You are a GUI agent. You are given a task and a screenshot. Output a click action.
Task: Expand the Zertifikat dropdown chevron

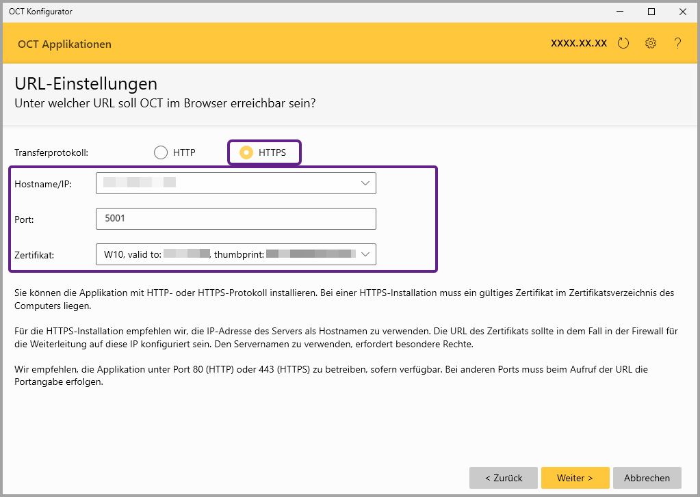pos(365,254)
